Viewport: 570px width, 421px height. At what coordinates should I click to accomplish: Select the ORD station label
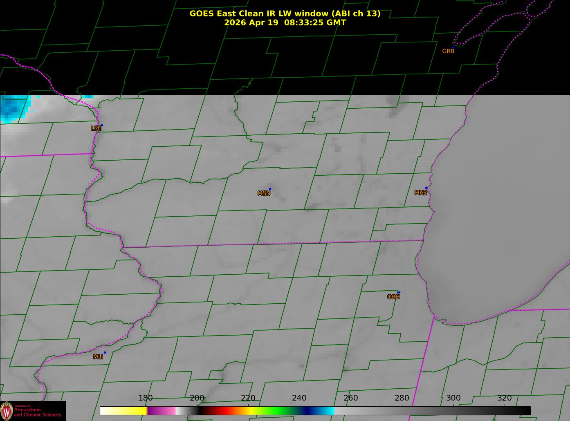(x=393, y=297)
